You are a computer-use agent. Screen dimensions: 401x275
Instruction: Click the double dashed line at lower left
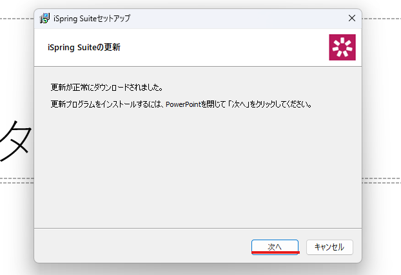(x=17, y=181)
